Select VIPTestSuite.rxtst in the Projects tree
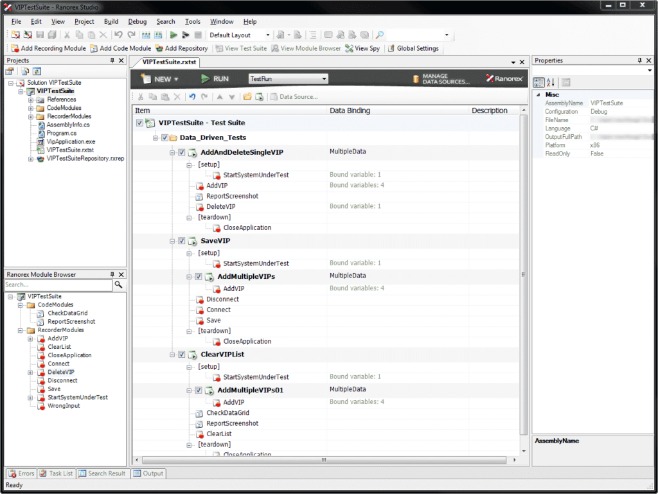 click(70, 150)
